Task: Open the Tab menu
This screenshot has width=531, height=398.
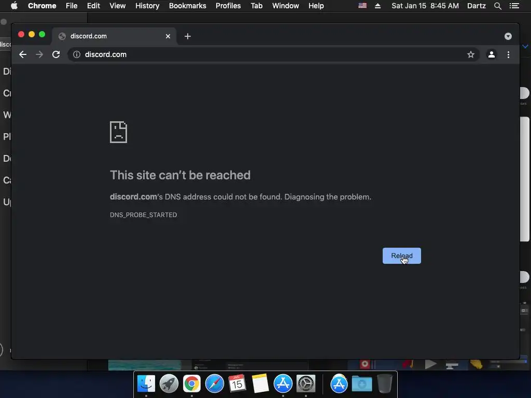Action: pos(256,6)
